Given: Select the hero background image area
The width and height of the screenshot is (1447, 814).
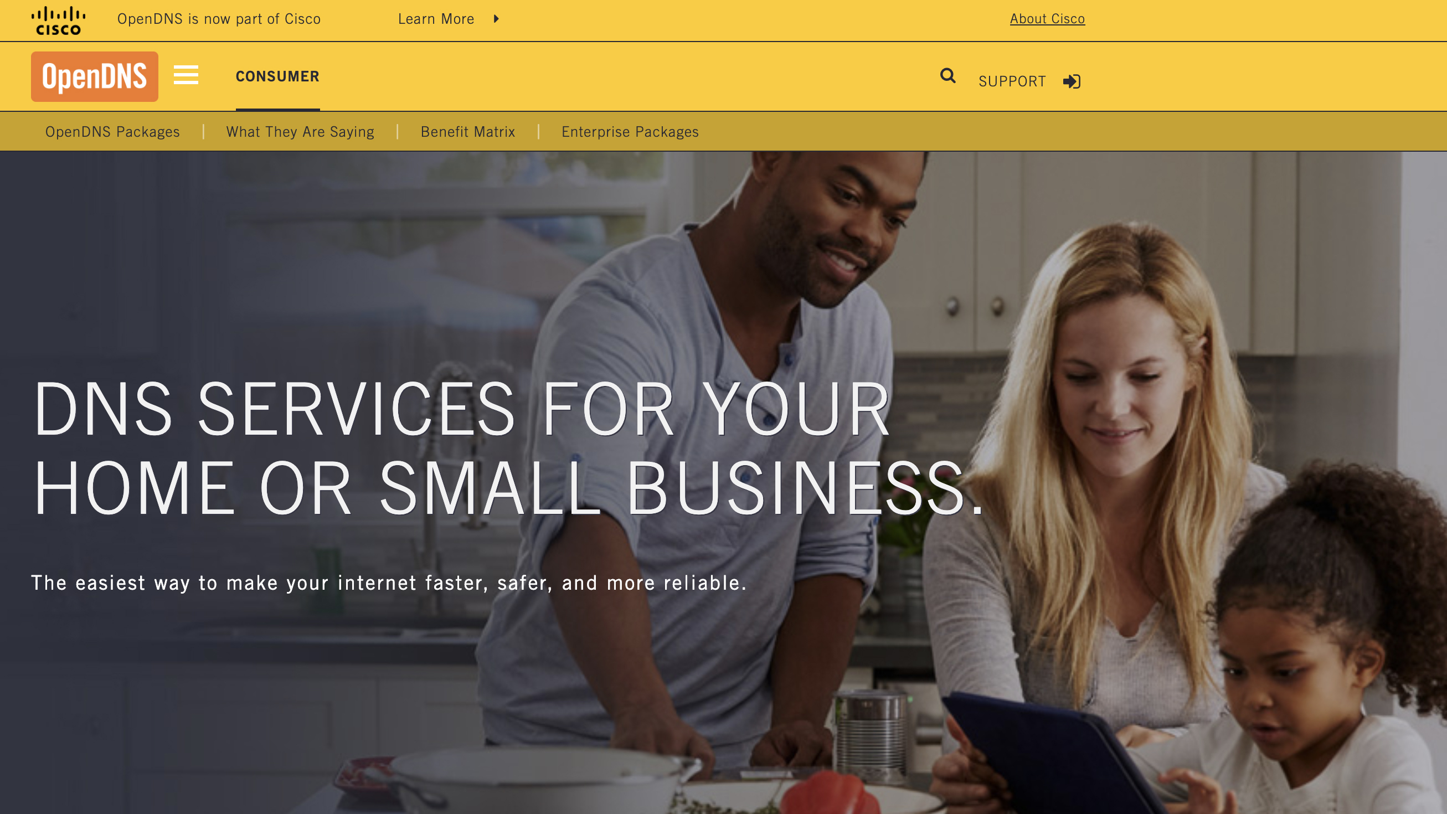Looking at the screenshot, I should point(723,482).
